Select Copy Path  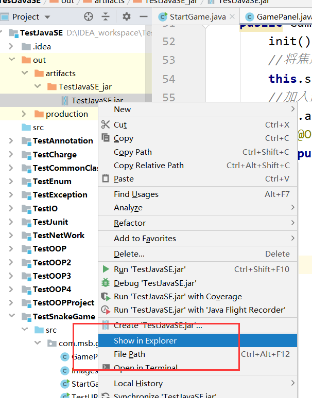(197, 152)
